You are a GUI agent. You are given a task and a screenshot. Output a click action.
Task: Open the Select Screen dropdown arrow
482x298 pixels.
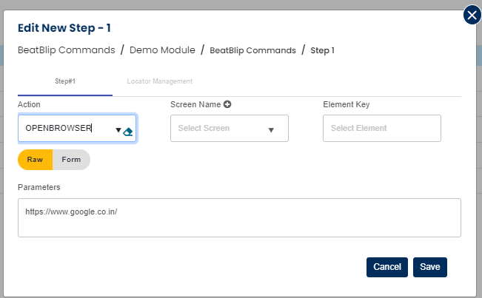(x=271, y=130)
